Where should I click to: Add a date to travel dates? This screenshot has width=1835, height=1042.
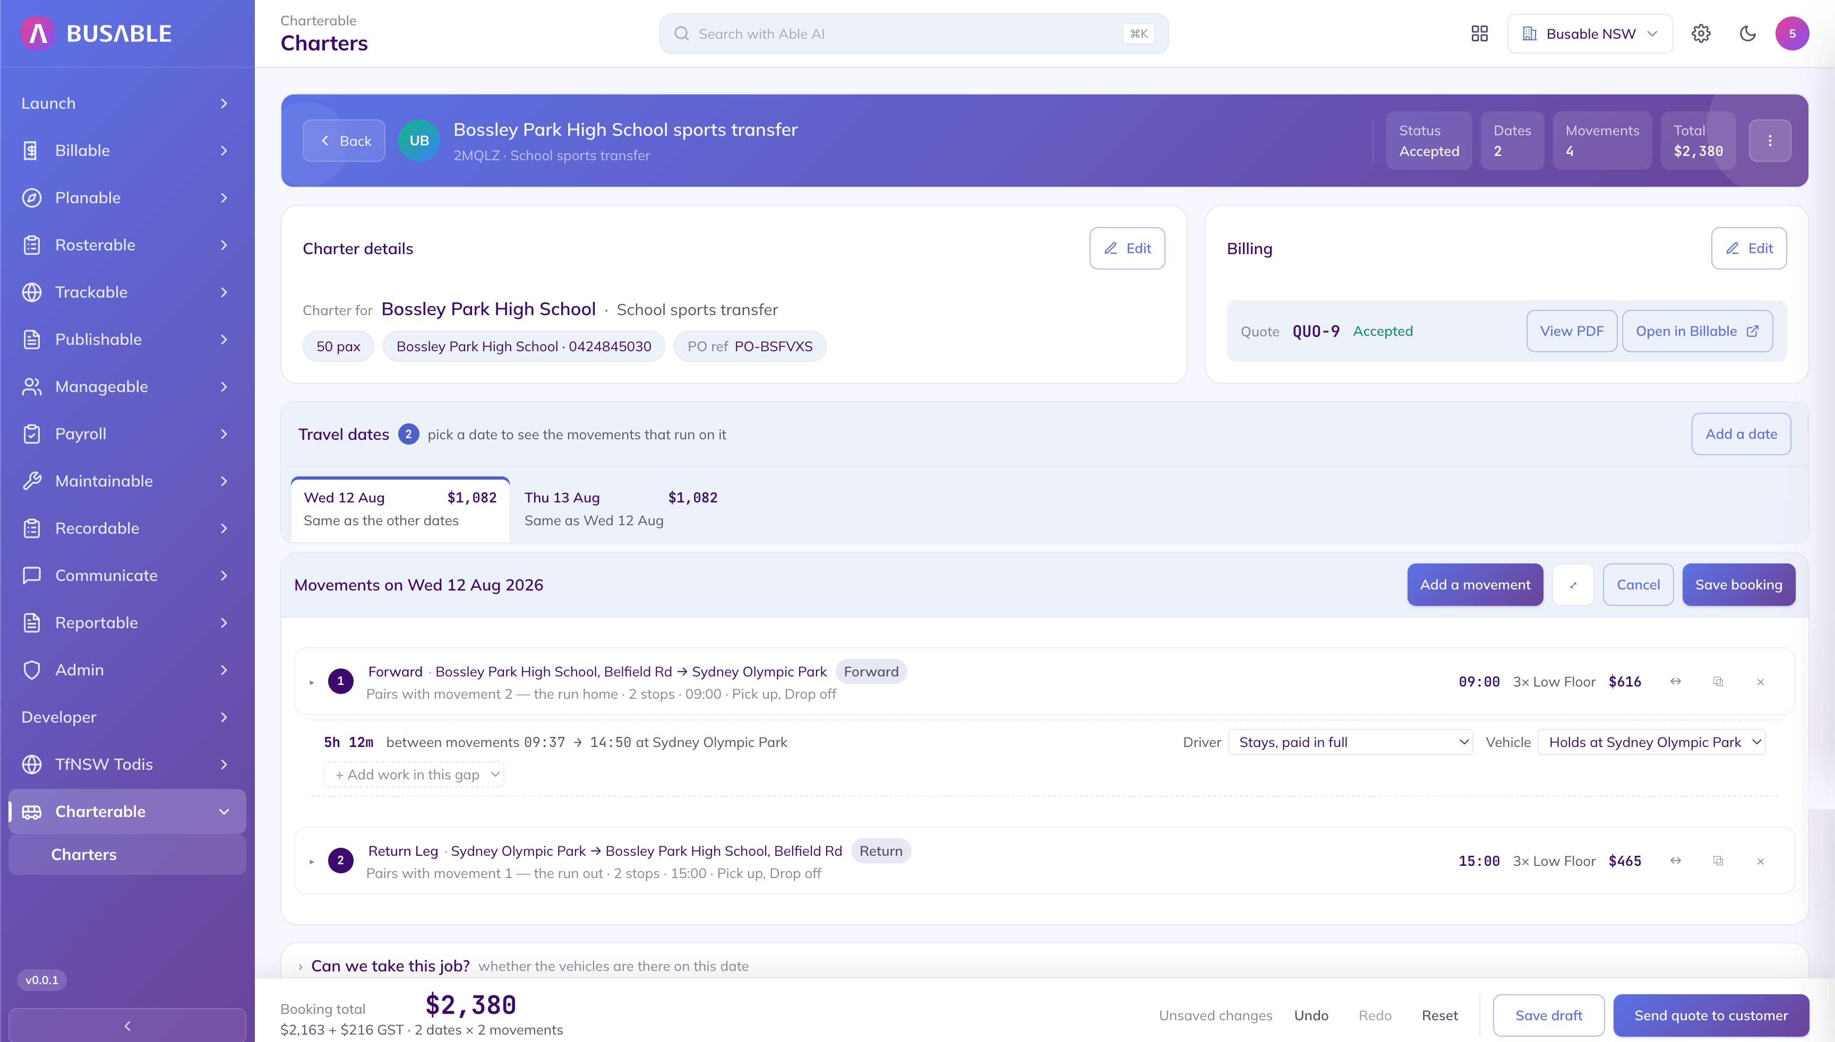click(1740, 433)
